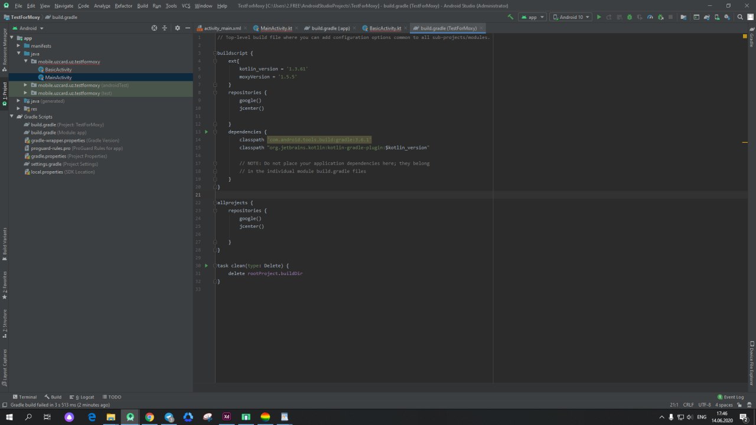
Task: Click the Collapse All icon in Project panel
Action: (x=165, y=28)
